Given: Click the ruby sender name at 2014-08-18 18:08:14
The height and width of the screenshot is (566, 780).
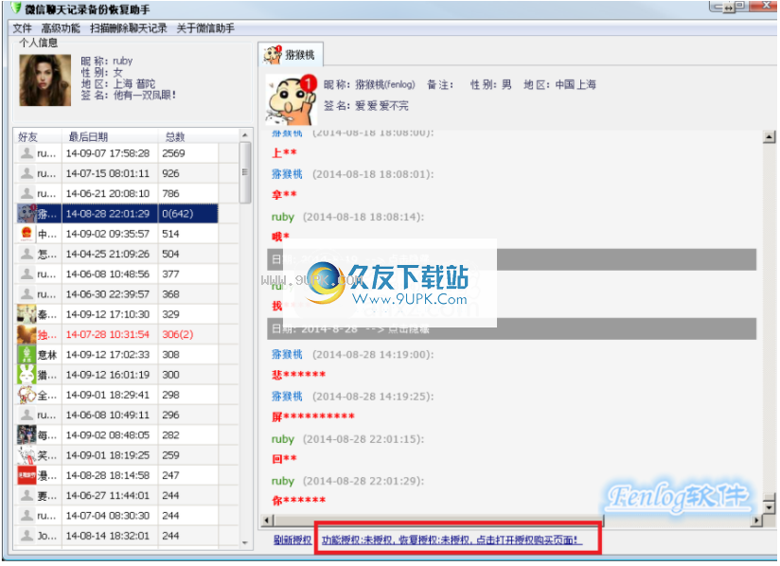Looking at the screenshot, I should click(283, 217).
